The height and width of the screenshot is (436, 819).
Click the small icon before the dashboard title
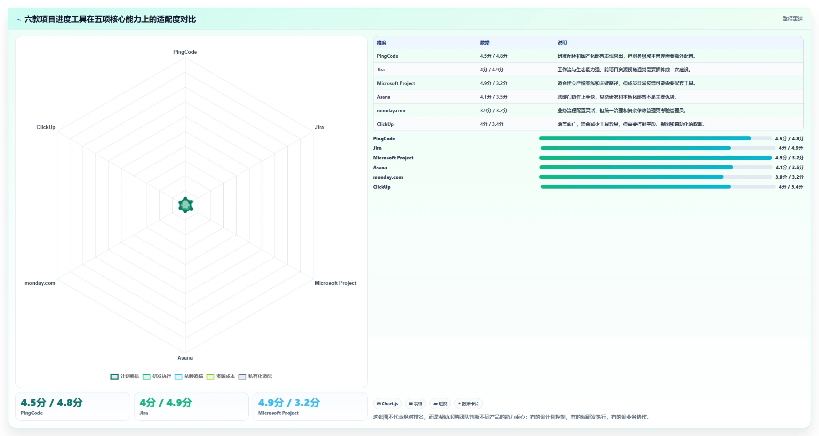[18, 19]
